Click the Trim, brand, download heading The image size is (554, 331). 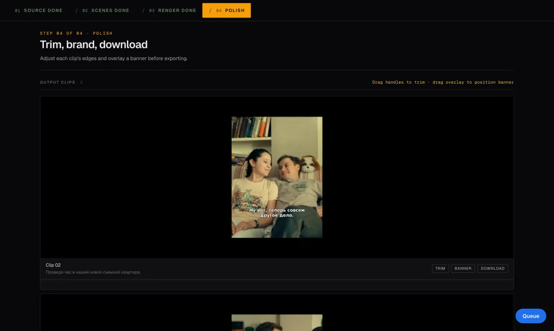[94, 45]
